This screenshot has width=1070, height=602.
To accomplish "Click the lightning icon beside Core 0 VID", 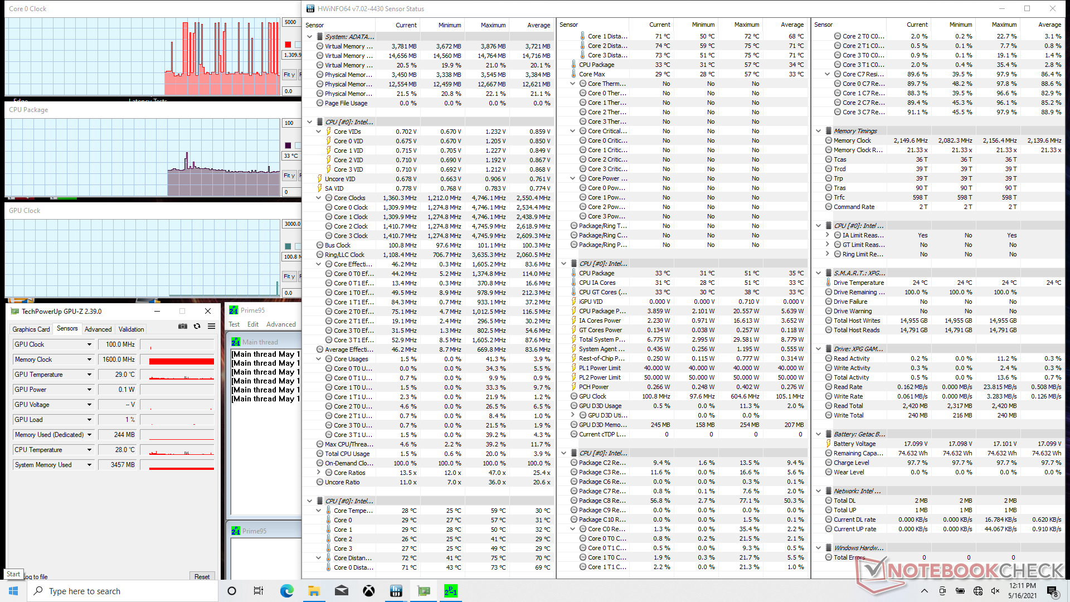I will (x=328, y=141).
